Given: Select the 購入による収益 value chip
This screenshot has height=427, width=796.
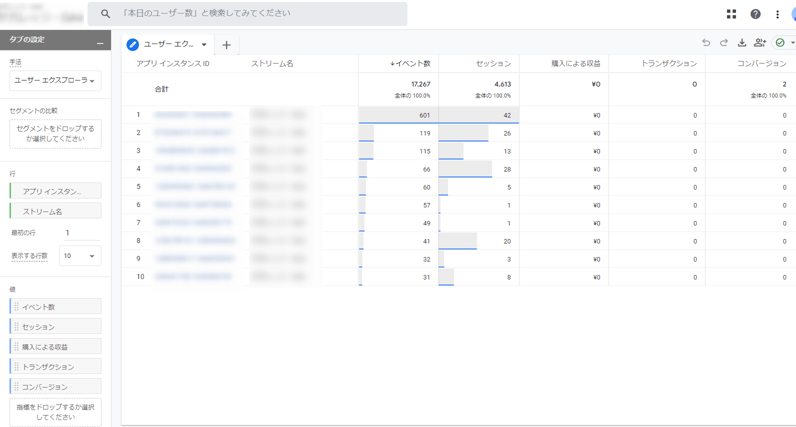Looking at the screenshot, I should tap(55, 346).
